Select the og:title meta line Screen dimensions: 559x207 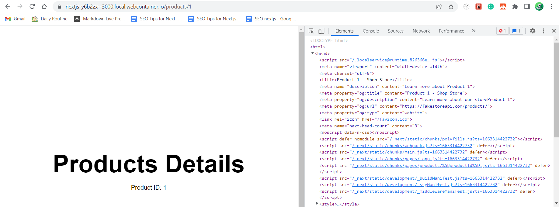[x=393, y=93]
